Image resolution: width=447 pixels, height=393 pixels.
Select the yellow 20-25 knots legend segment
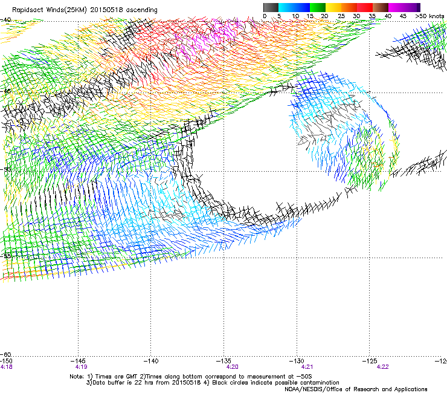pyautogui.click(x=333, y=7)
